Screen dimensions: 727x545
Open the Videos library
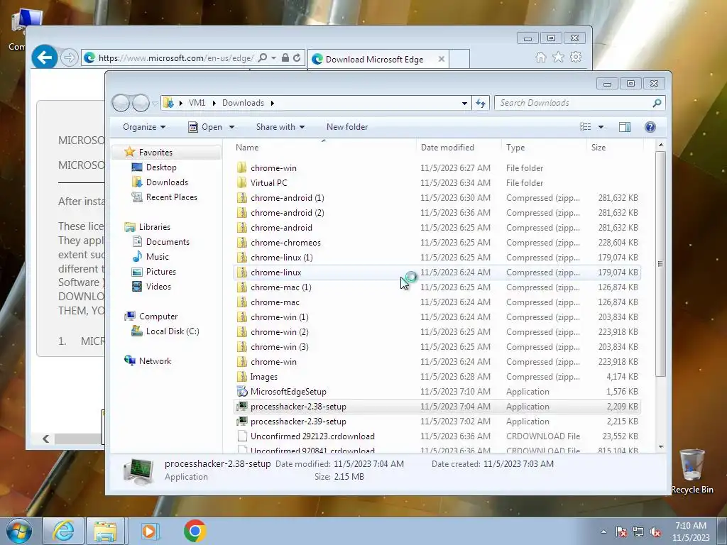(x=158, y=287)
